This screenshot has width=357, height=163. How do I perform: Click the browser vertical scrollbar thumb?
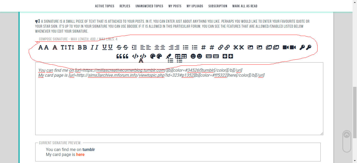[355, 112]
